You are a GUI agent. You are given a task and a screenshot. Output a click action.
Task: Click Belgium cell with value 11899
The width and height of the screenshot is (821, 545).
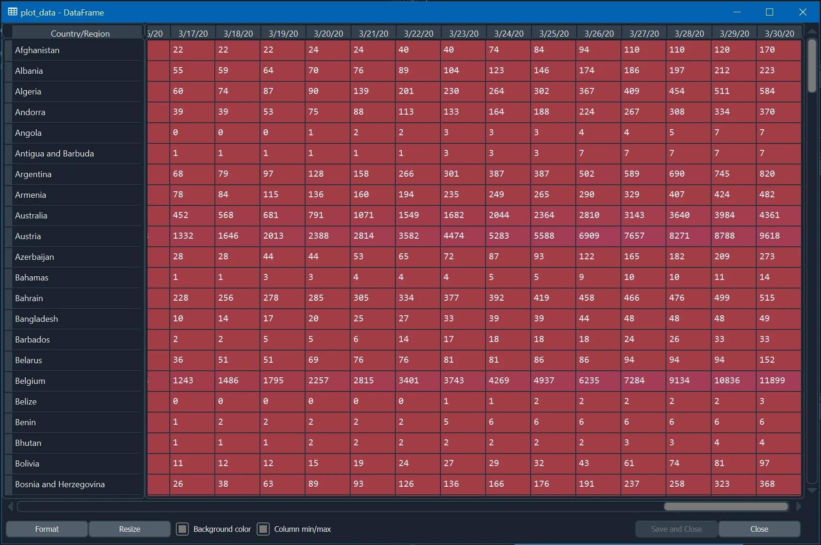(779, 381)
